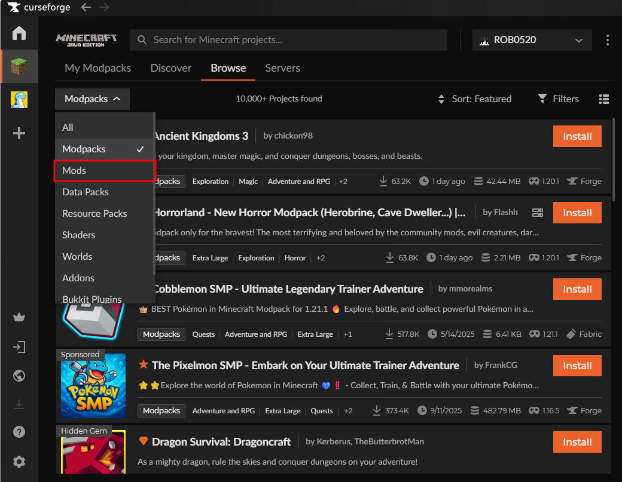Viewport: 622px width, 482px height.
Task: Open The Pixelmon SMP thumbnail image
Action: [x=93, y=385]
